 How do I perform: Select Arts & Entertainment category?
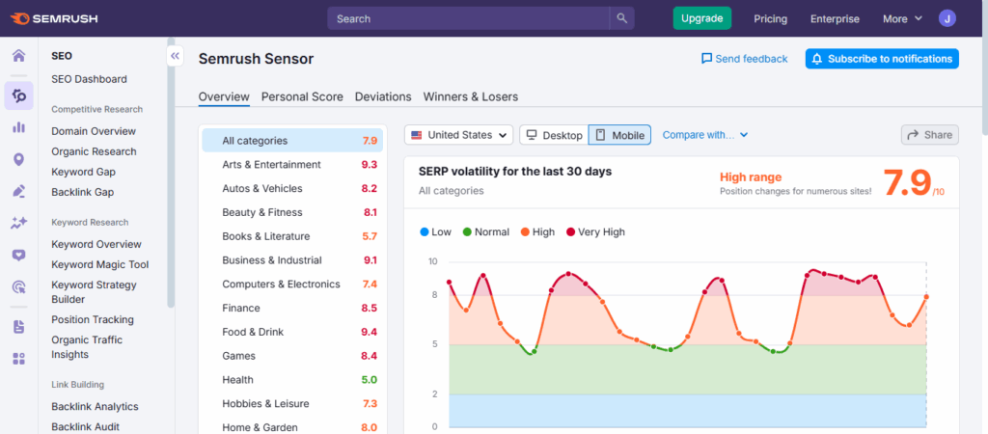coord(292,164)
